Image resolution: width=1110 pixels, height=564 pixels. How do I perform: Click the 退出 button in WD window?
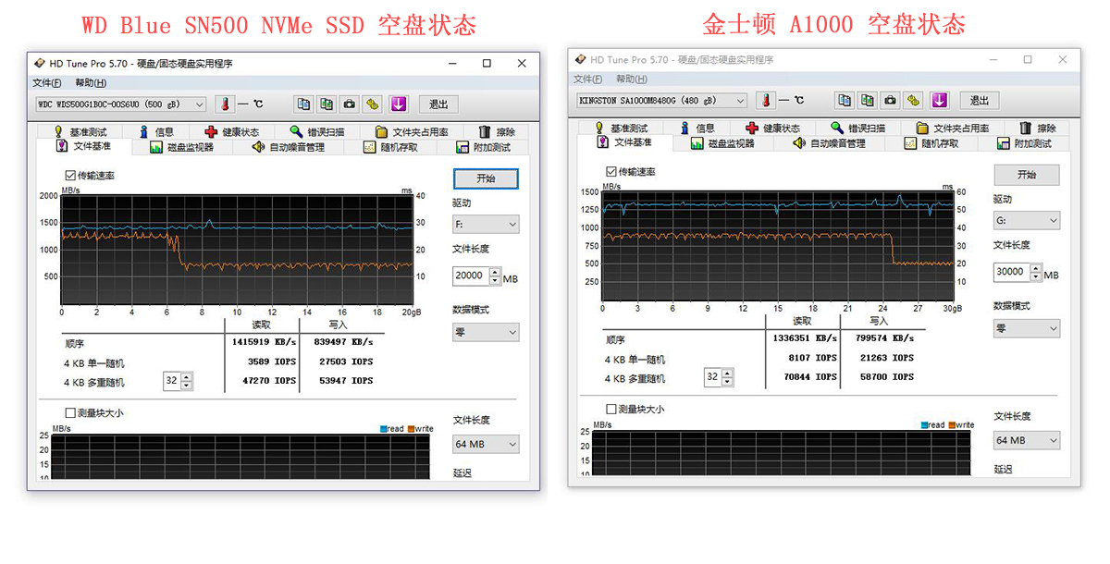click(x=438, y=104)
